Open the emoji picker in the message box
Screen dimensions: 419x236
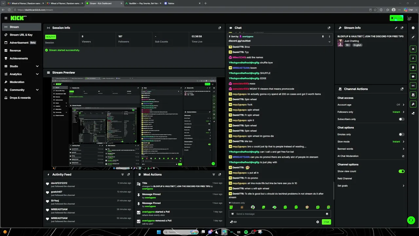point(327,214)
